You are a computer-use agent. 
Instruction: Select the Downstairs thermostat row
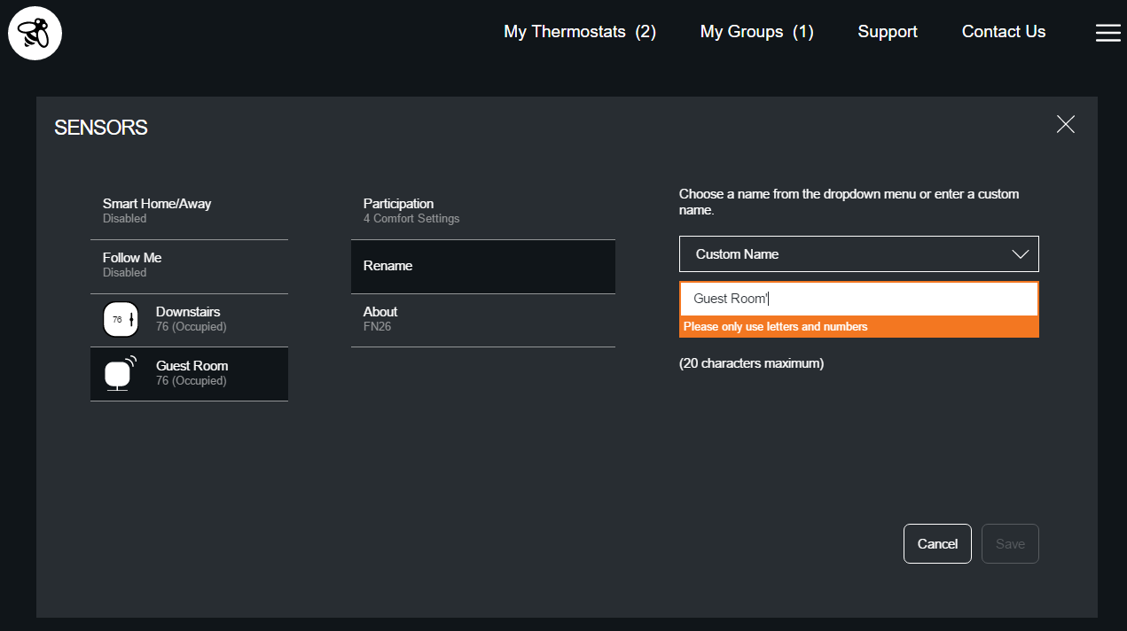click(189, 319)
